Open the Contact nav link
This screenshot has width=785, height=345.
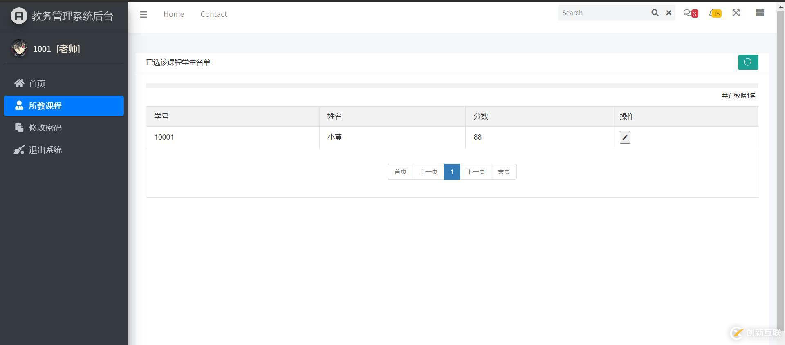coord(213,14)
